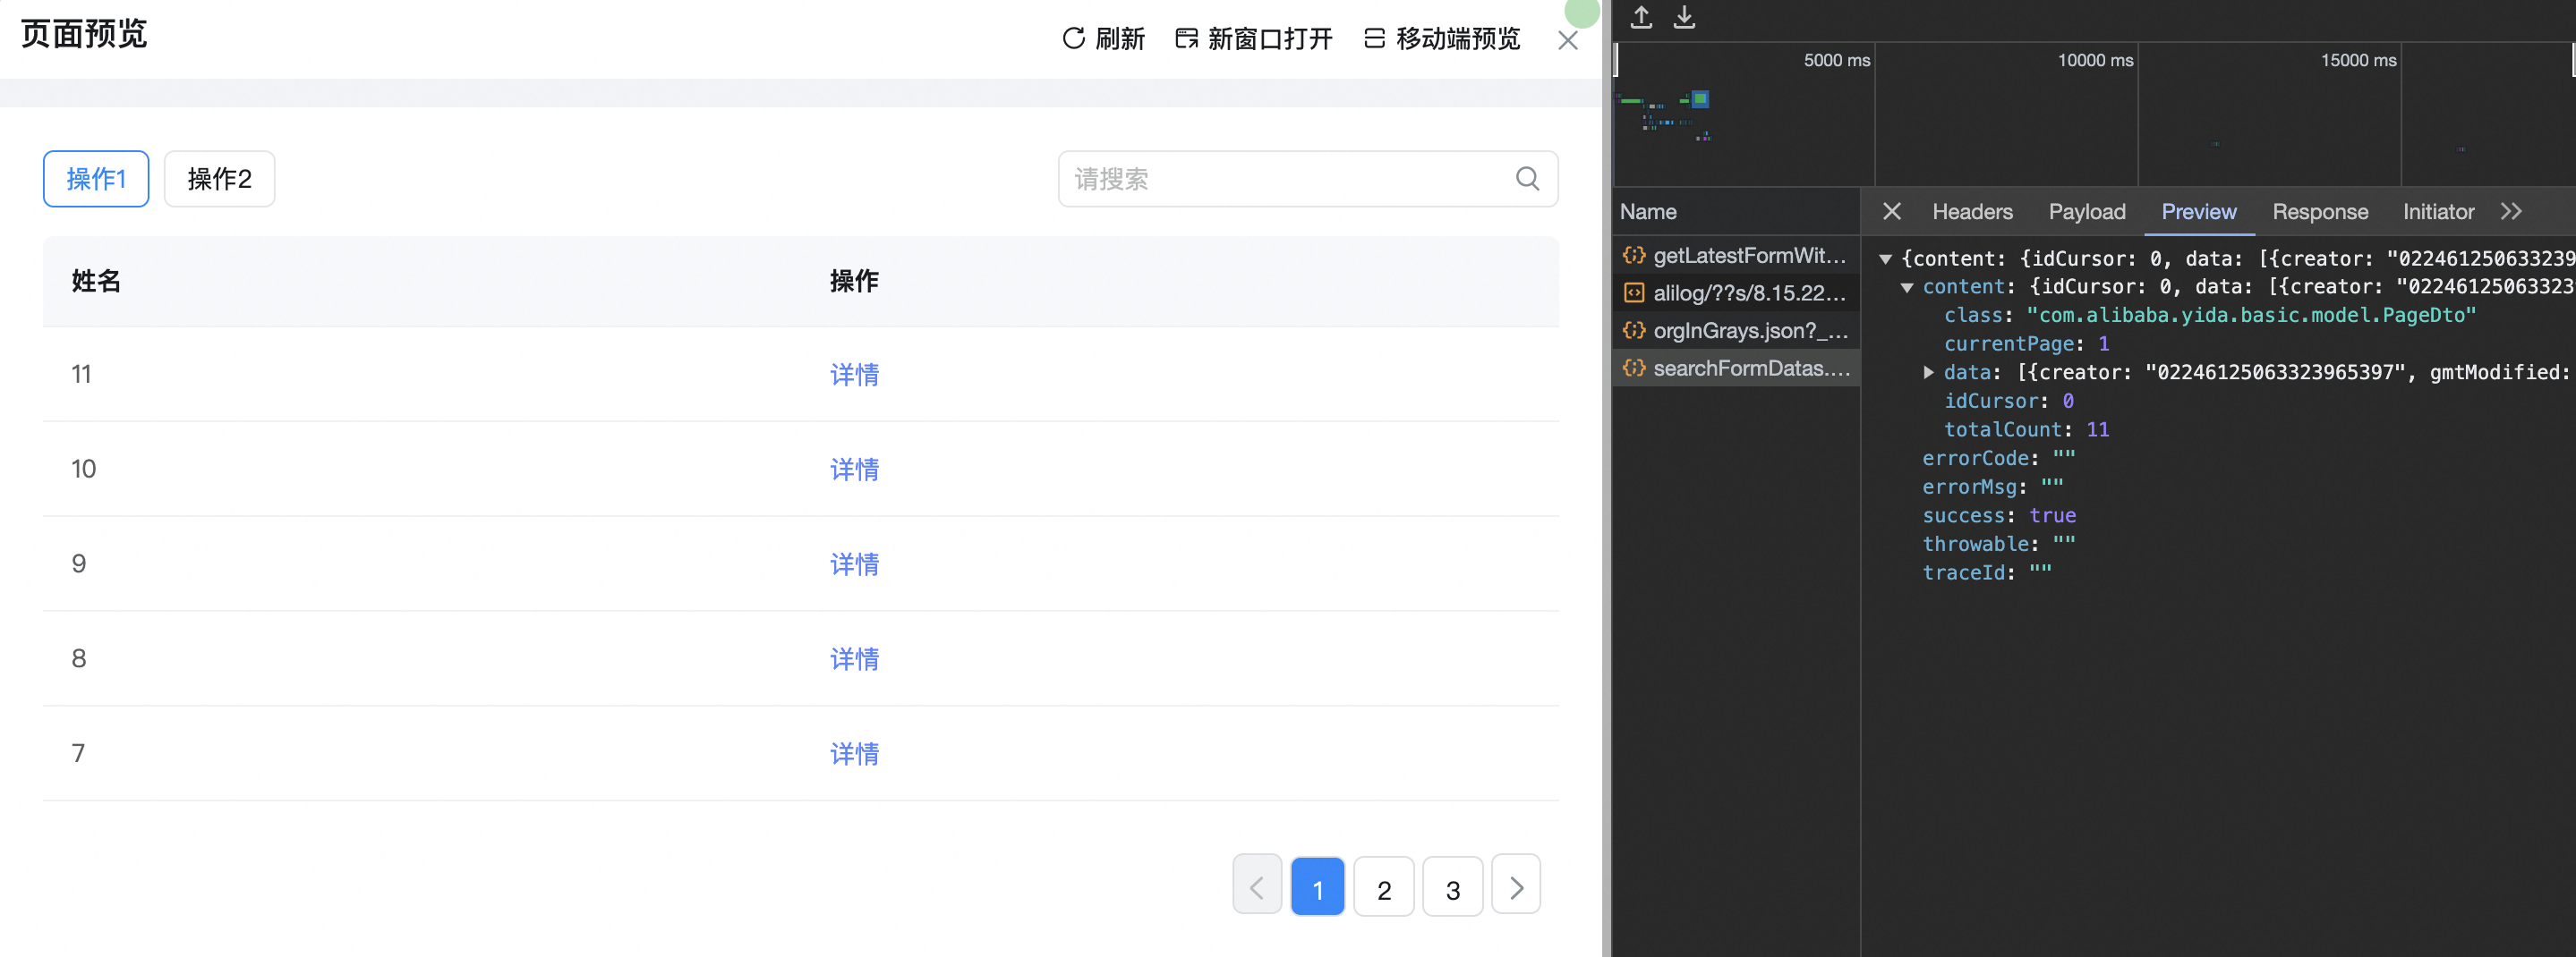Click the 页面预览 title text
Image resolution: width=2576 pixels, height=957 pixels.
(x=84, y=34)
